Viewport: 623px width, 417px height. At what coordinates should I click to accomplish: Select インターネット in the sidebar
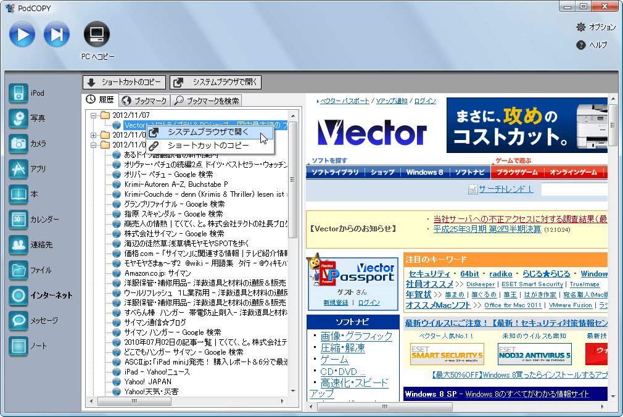pos(41,295)
